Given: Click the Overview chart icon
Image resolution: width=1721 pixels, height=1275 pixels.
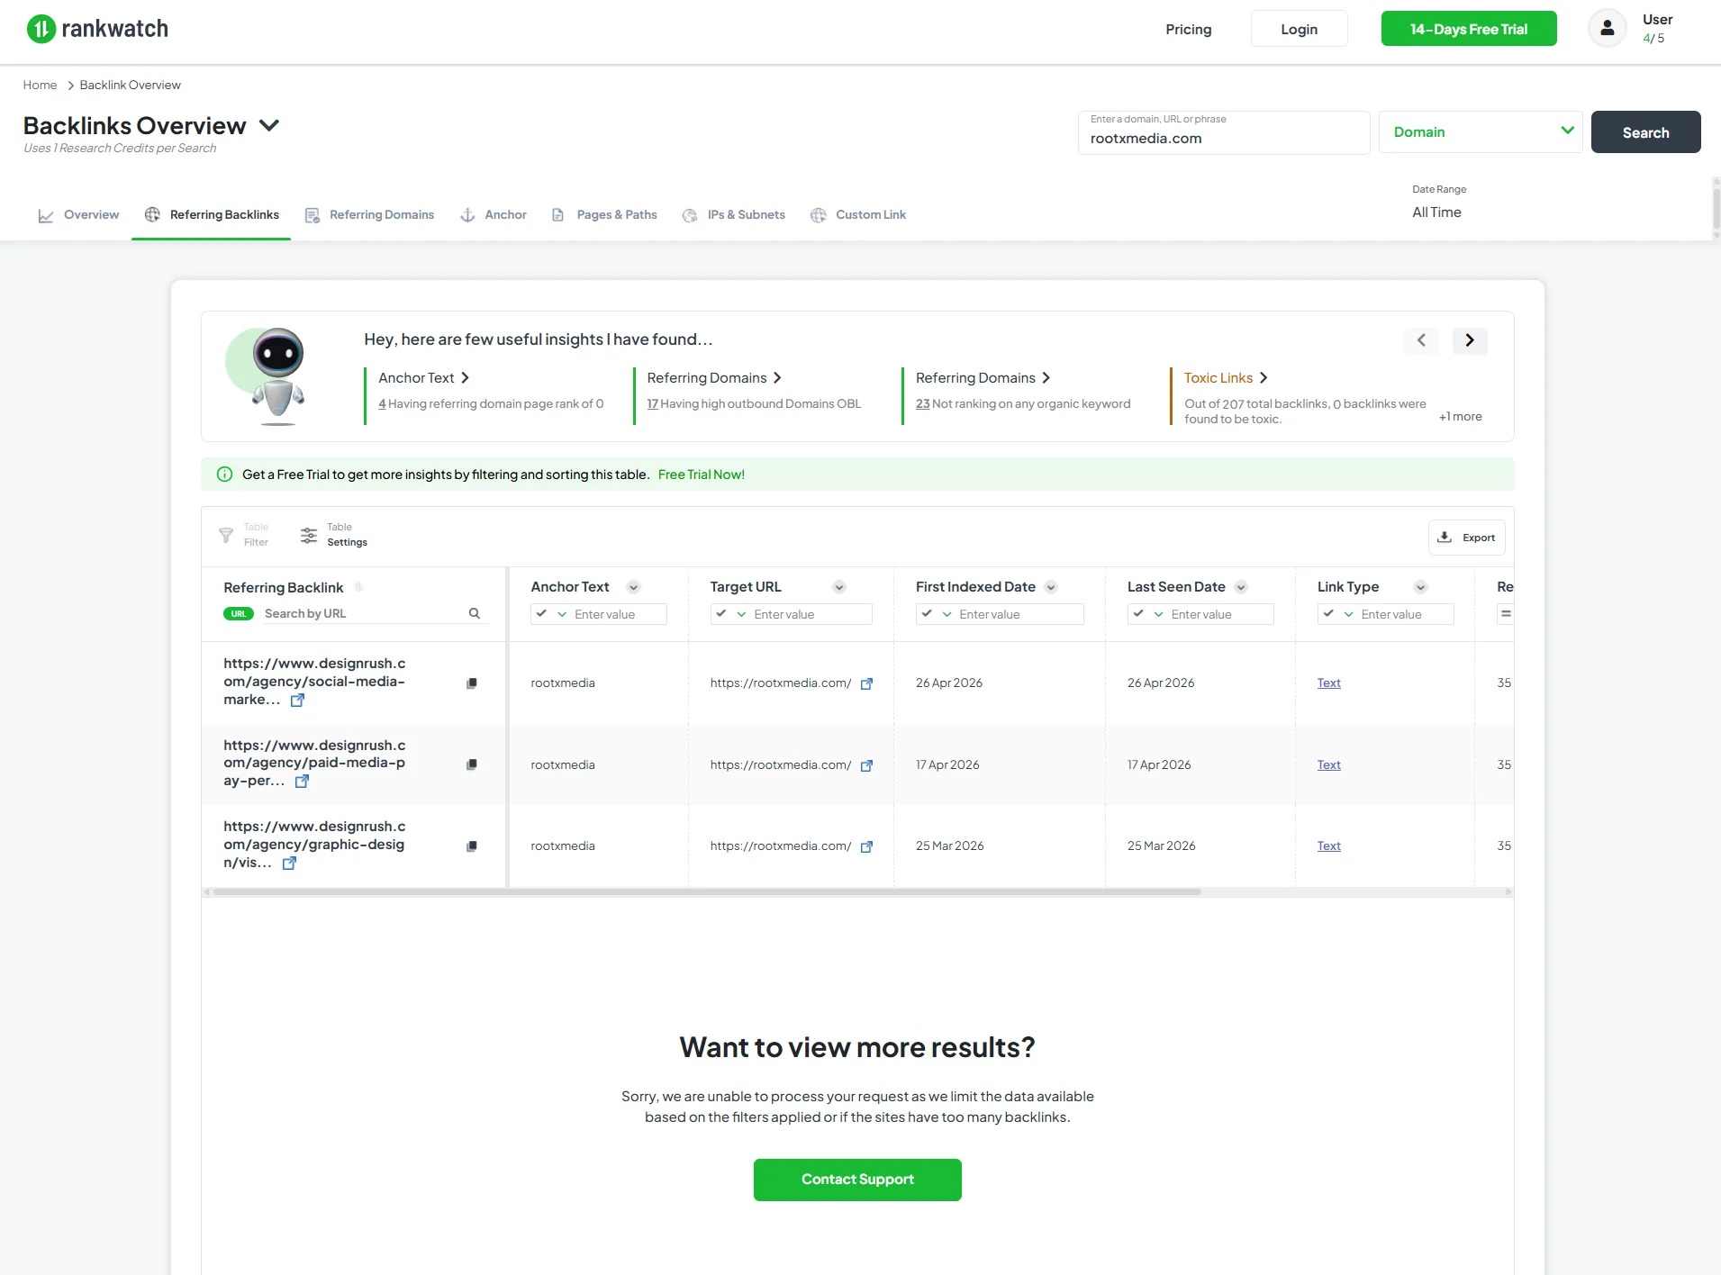Looking at the screenshot, I should (x=46, y=215).
